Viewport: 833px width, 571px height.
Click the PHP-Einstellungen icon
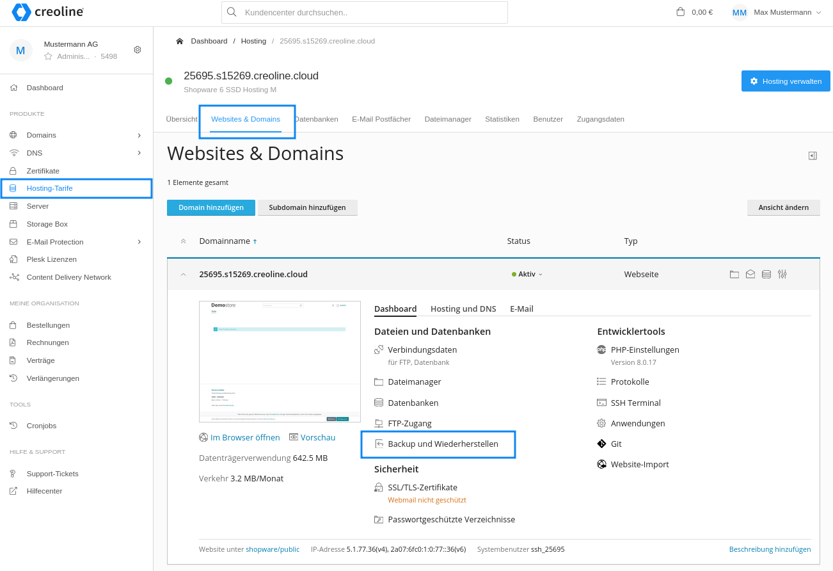pos(601,350)
